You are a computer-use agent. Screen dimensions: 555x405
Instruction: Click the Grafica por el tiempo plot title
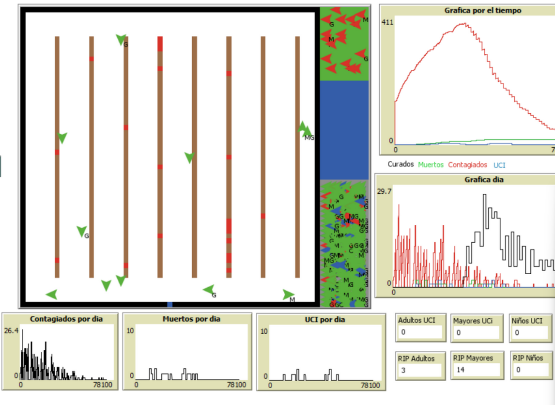pyautogui.click(x=482, y=10)
